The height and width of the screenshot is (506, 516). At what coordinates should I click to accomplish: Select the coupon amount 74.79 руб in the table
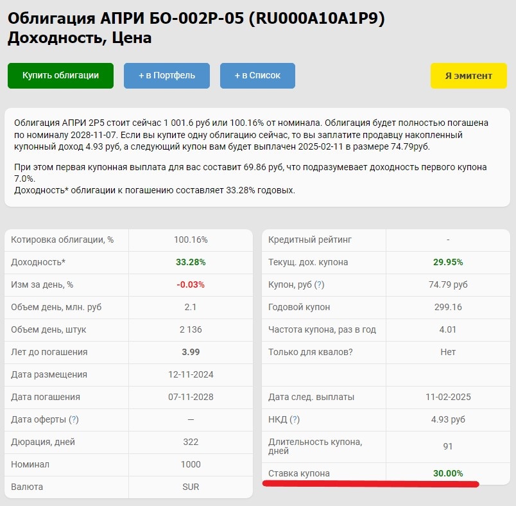[448, 284]
